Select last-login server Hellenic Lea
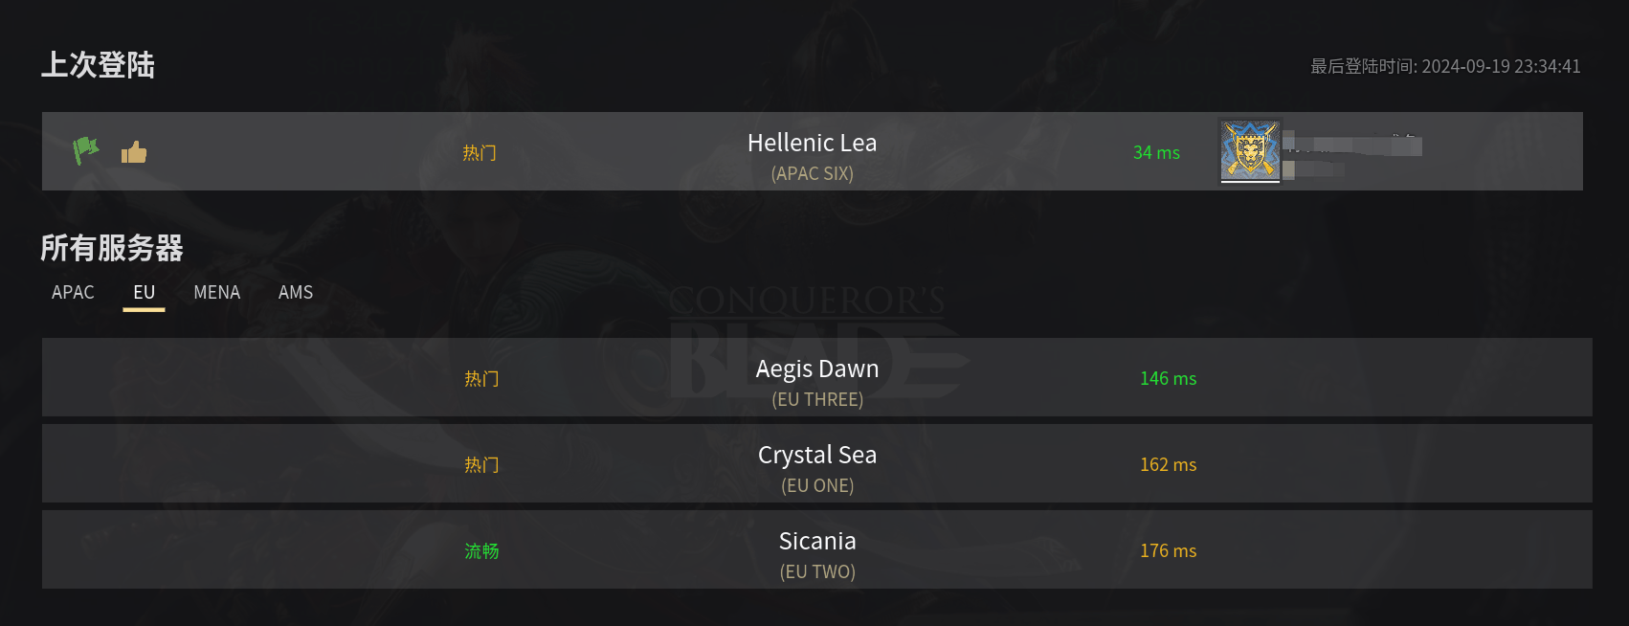Screen dimensions: 1629x626 click(x=812, y=144)
